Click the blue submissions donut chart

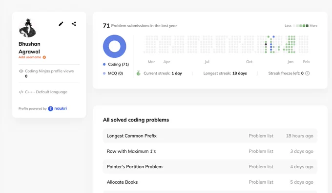115,46
